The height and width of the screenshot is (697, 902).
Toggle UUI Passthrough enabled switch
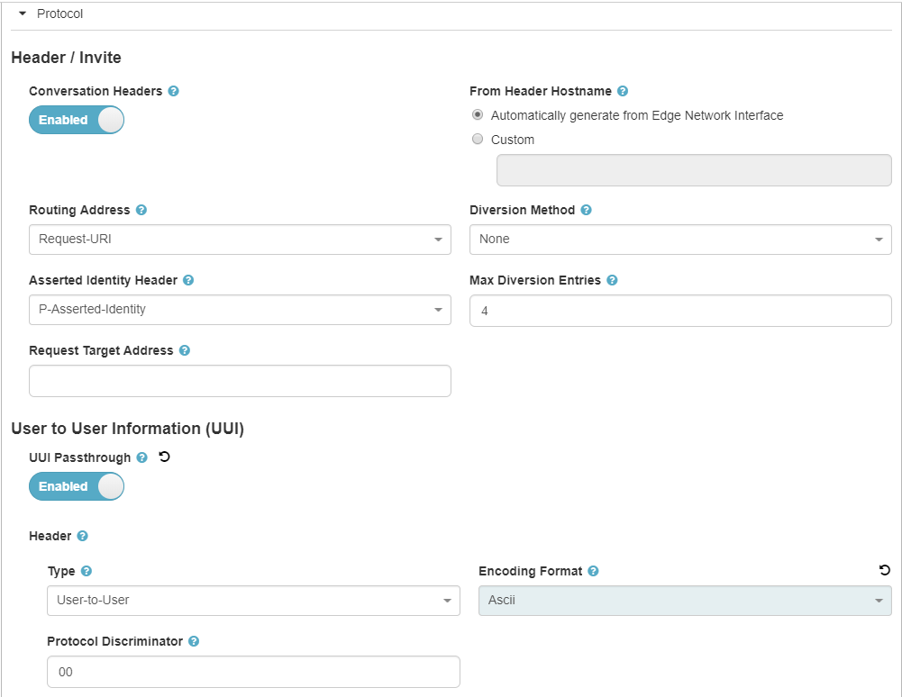coord(77,486)
